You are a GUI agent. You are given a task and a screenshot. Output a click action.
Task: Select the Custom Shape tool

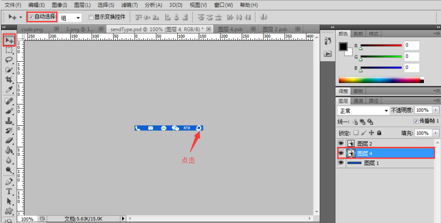(x=9, y=211)
